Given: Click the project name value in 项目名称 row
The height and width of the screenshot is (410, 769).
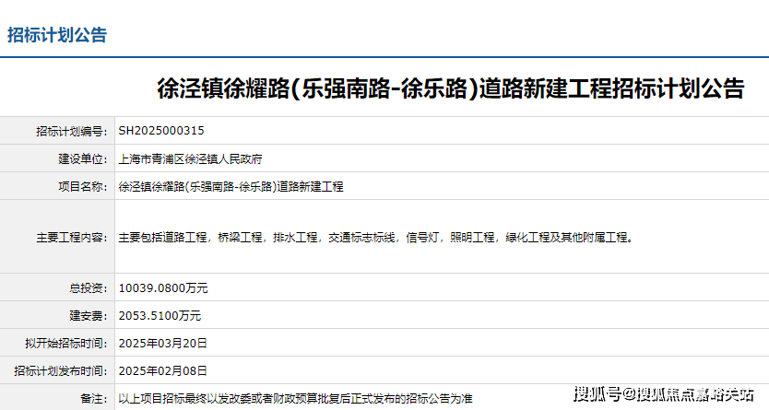Looking at the screenshot, I should [231, 186].
